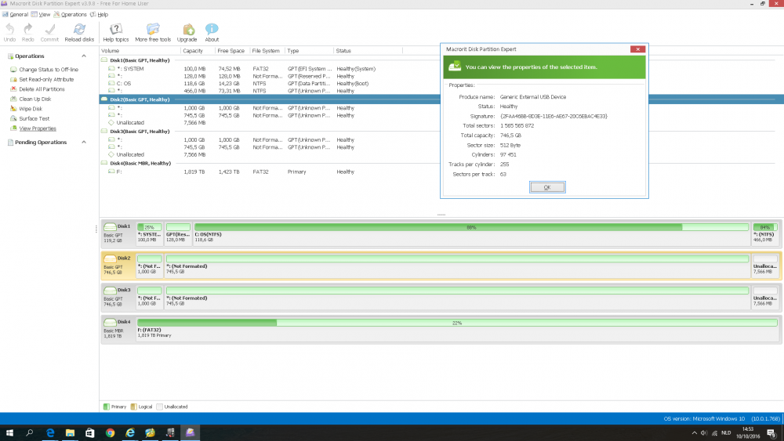Screen dimensions: 784x441
Task: Choose Surface Test operation
Action: point(34,119)
